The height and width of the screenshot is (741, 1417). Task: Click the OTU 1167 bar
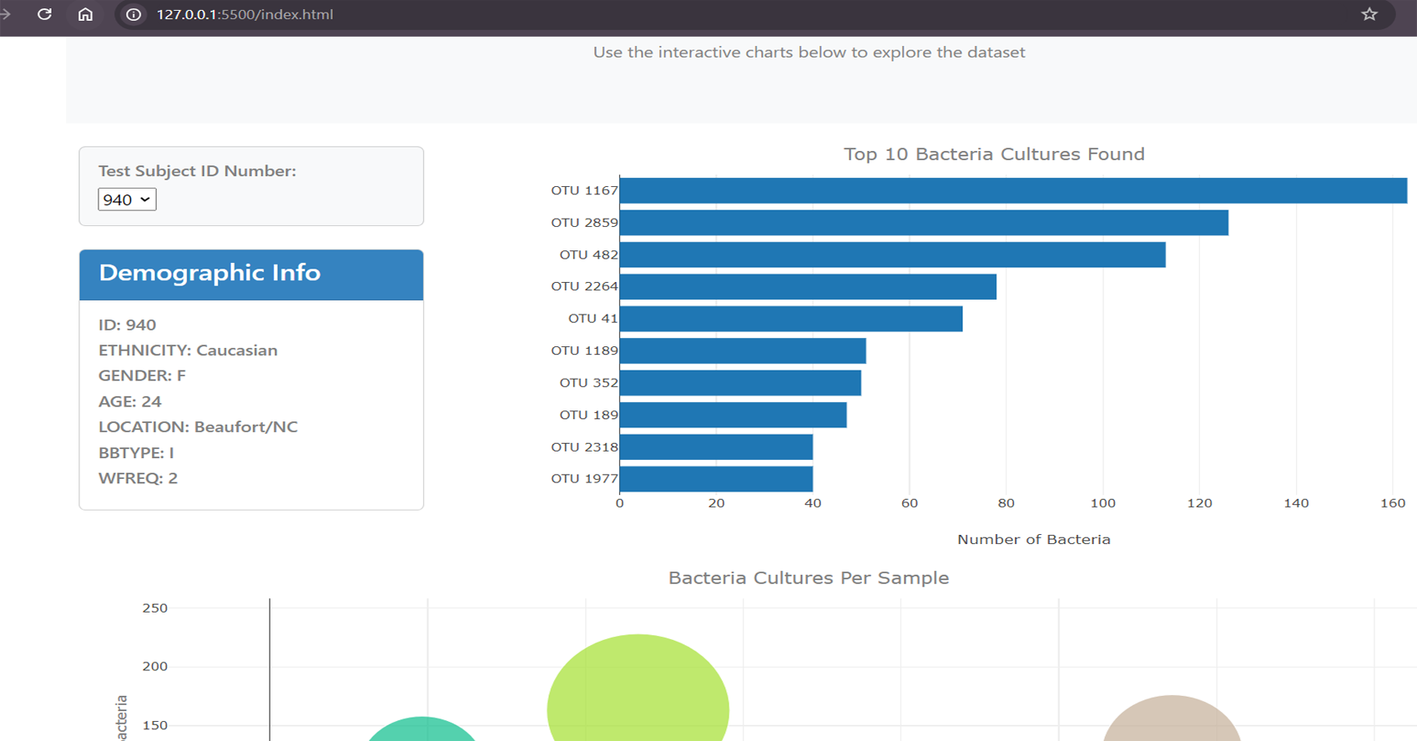1012,190
